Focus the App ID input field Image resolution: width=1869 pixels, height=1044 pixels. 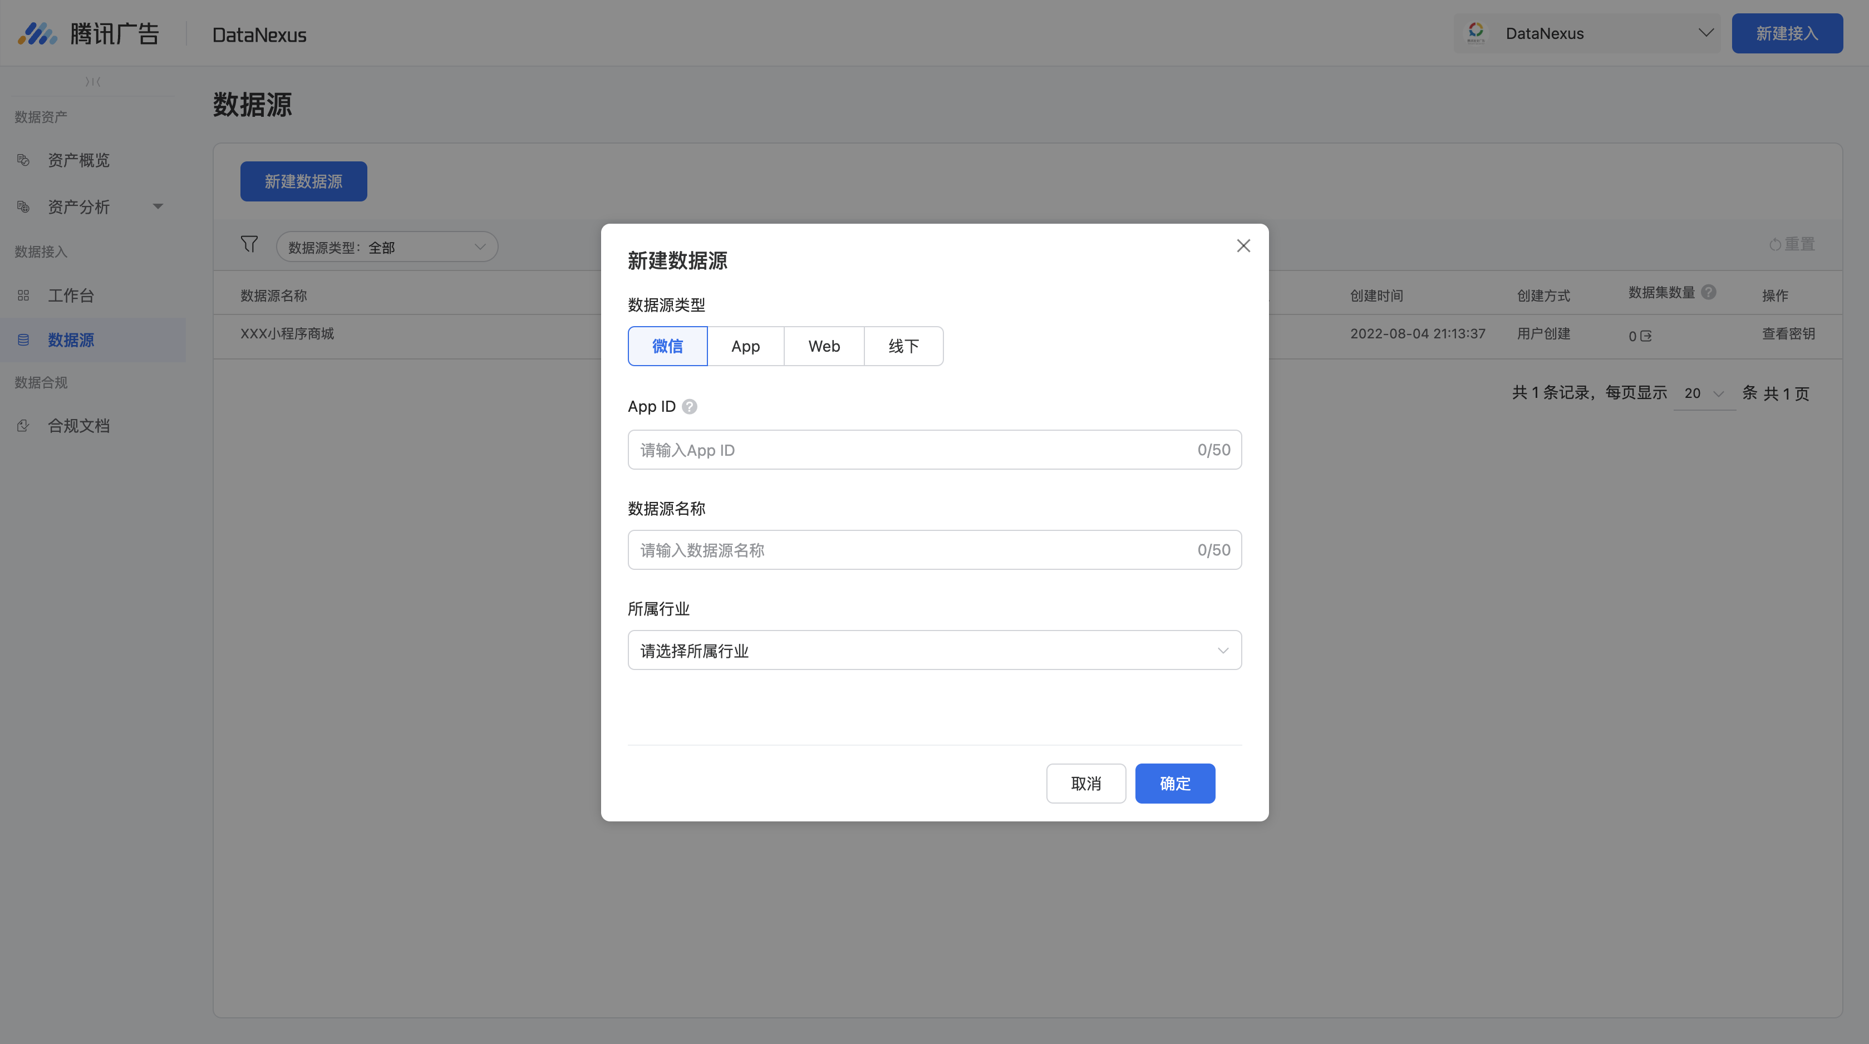tap(934, 450)
